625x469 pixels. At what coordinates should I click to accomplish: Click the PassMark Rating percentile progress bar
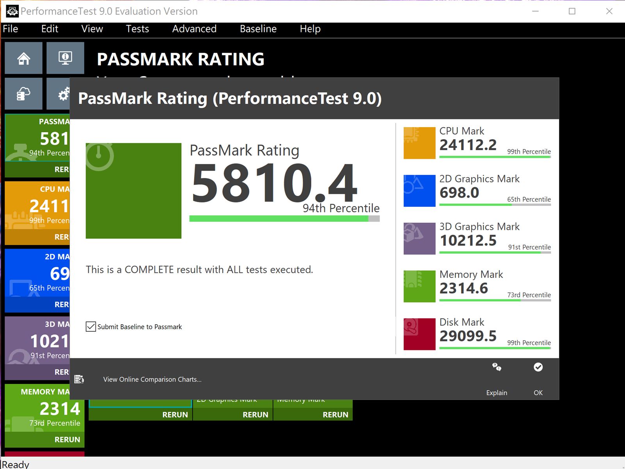click(x=284, y=219)
